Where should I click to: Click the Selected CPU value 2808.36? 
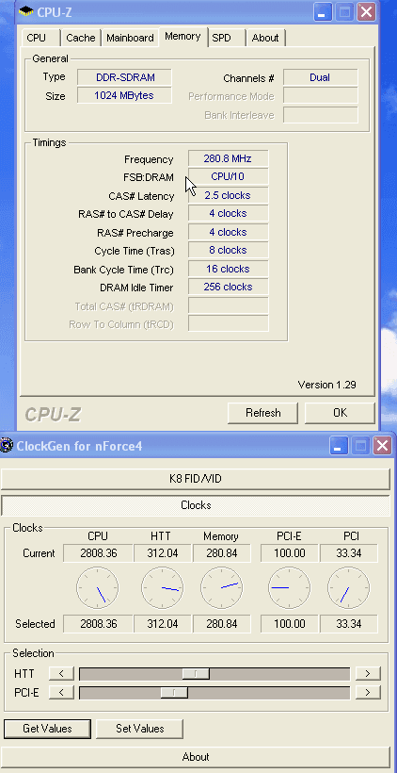tap(99, 624)
